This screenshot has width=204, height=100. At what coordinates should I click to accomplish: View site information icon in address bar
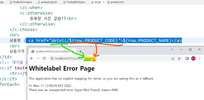coord(52,58)
